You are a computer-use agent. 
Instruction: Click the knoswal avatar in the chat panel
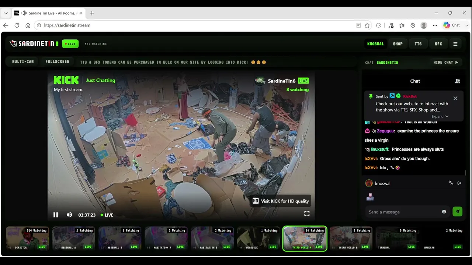tap(369, 183)
